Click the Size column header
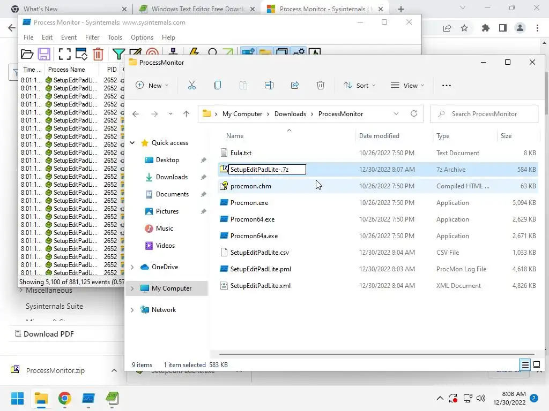This screenshot has width=549, height=411. [x=506, y=136]
